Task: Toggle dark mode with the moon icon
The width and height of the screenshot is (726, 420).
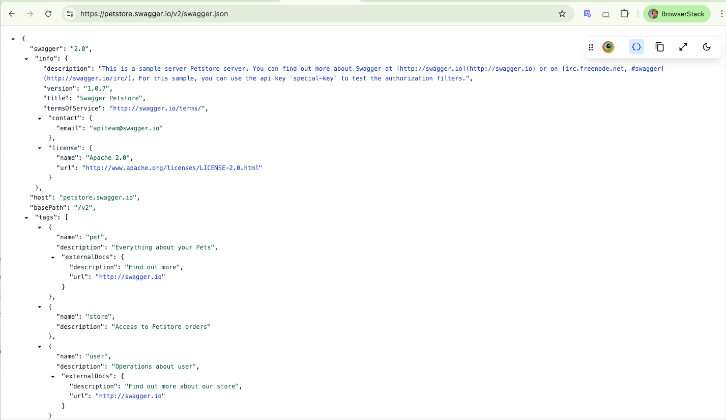Action: pos(706,46)
